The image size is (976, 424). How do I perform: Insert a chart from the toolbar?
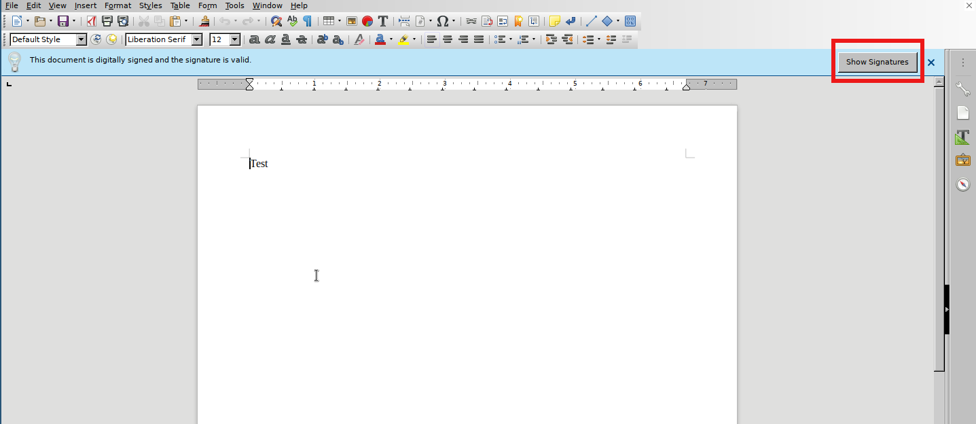tap(367, 22)
